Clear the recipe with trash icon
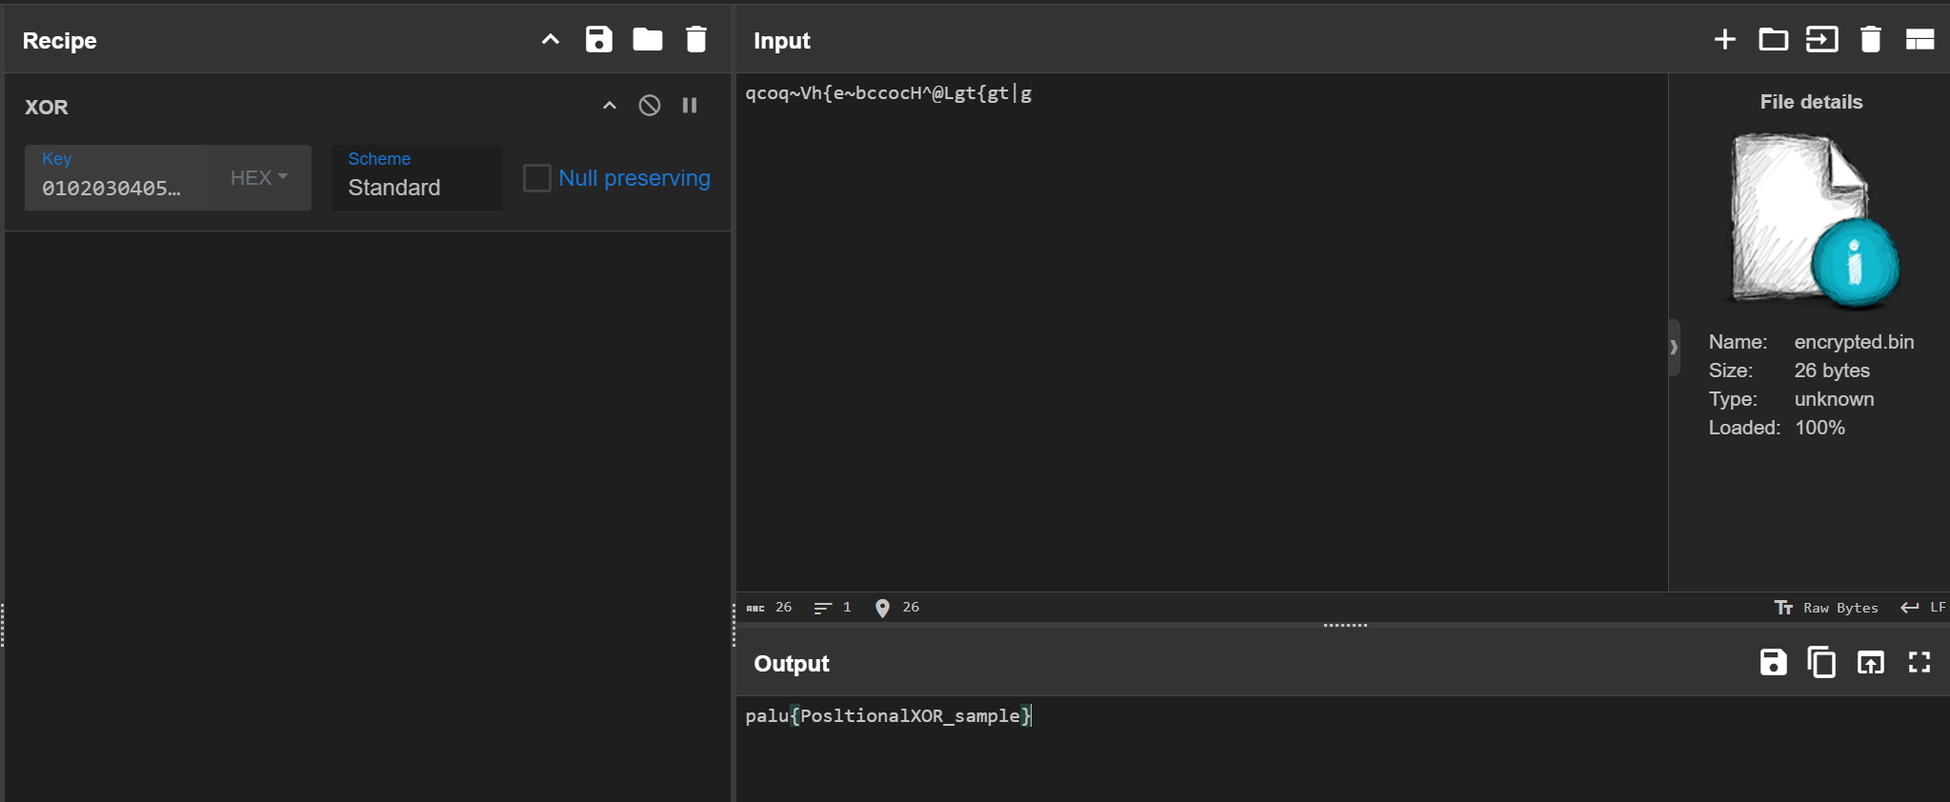 [x=696, y=40]
